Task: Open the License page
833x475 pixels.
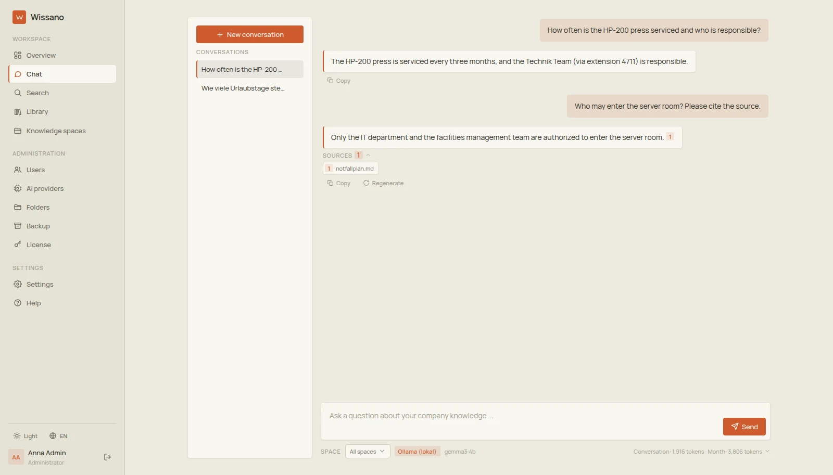Action: click(62, 245)
